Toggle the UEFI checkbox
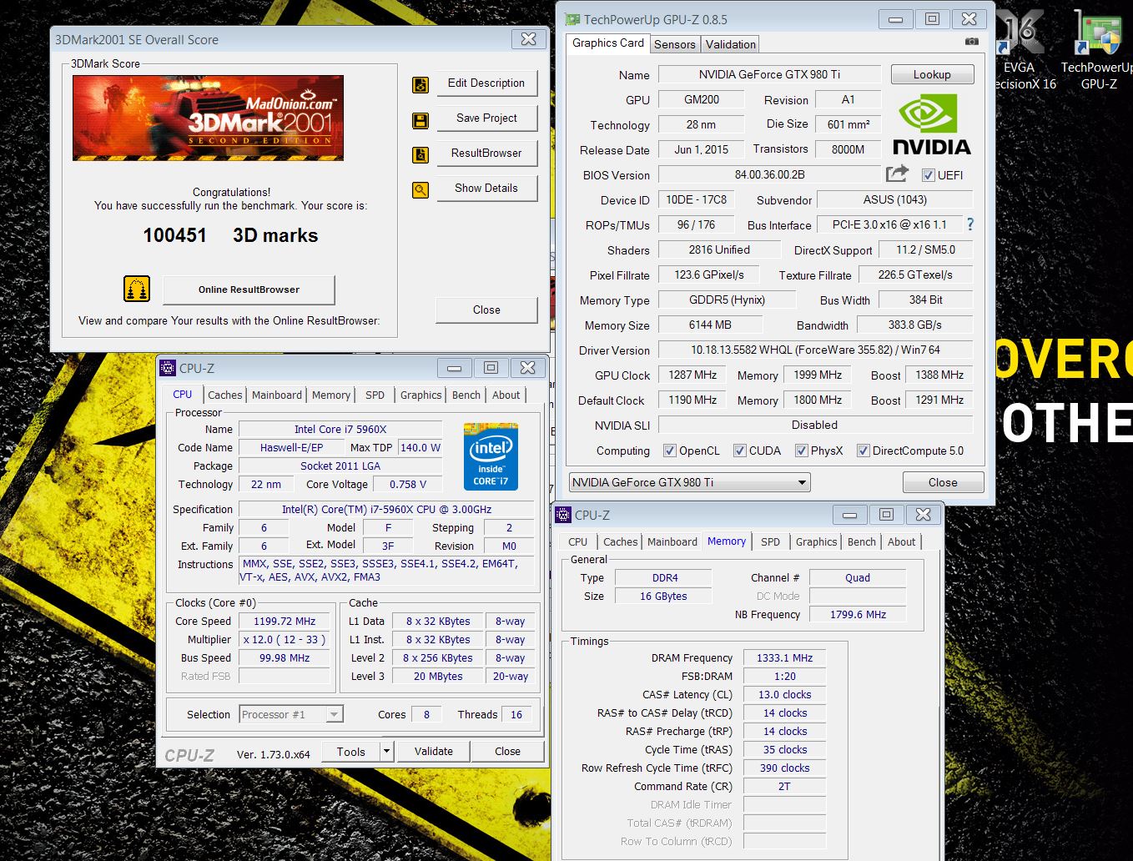 click(x=928, y=175)
